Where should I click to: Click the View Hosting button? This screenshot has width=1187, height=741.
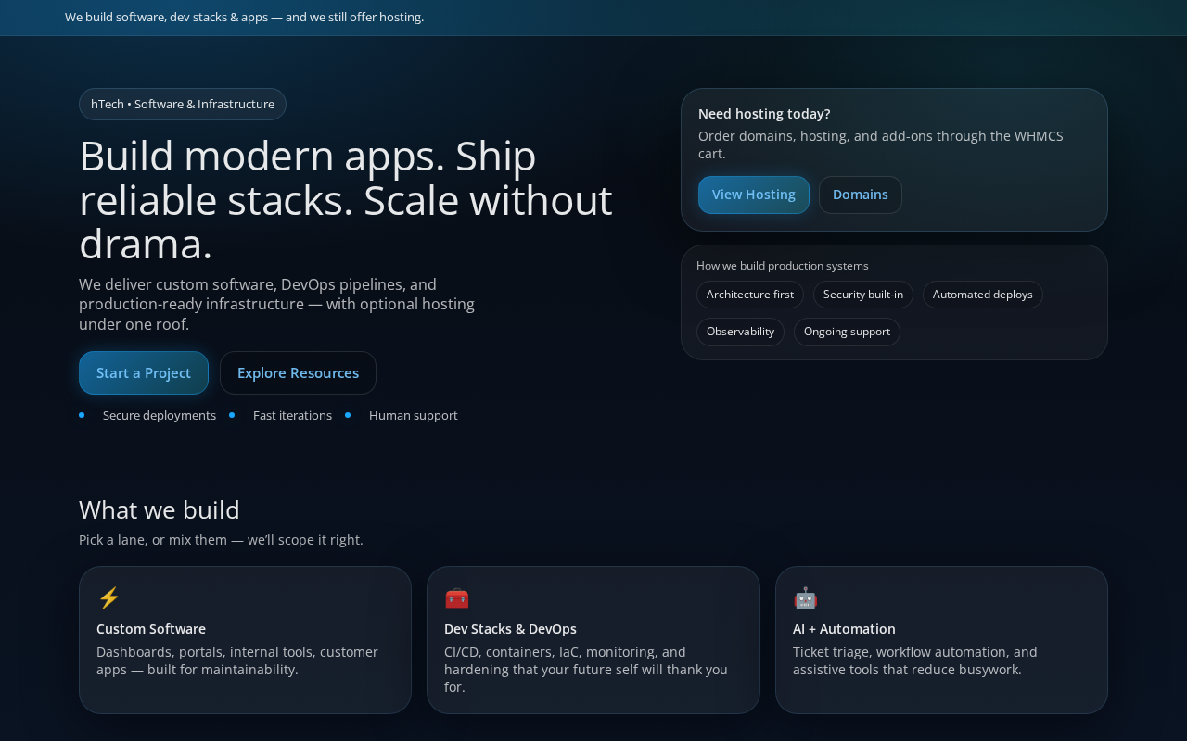click(754, 195)
